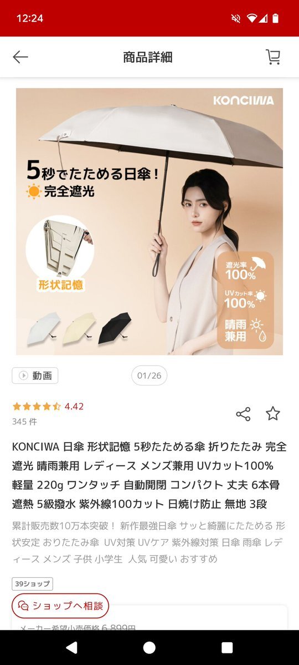Tap the Android back navigation button
The height and width of the screenshot is (665, 299).
72,647
